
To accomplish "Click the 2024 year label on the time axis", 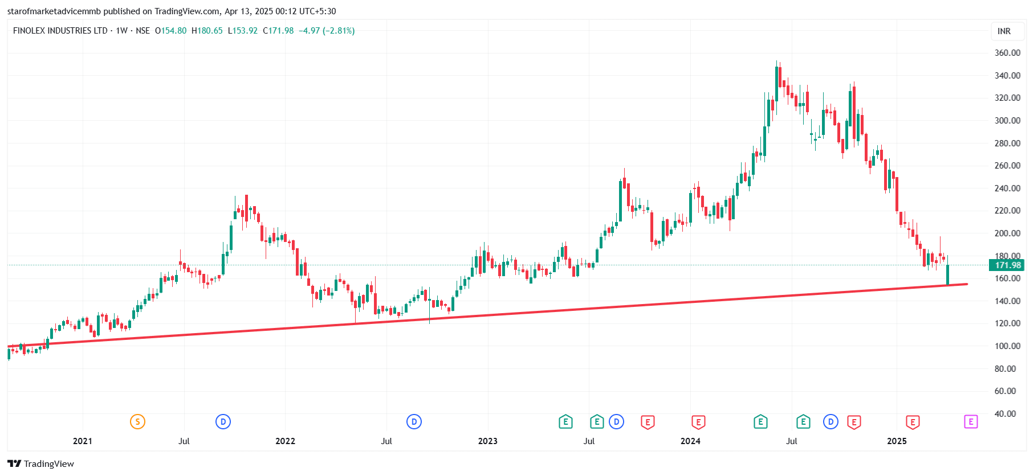I will [690, 441].
